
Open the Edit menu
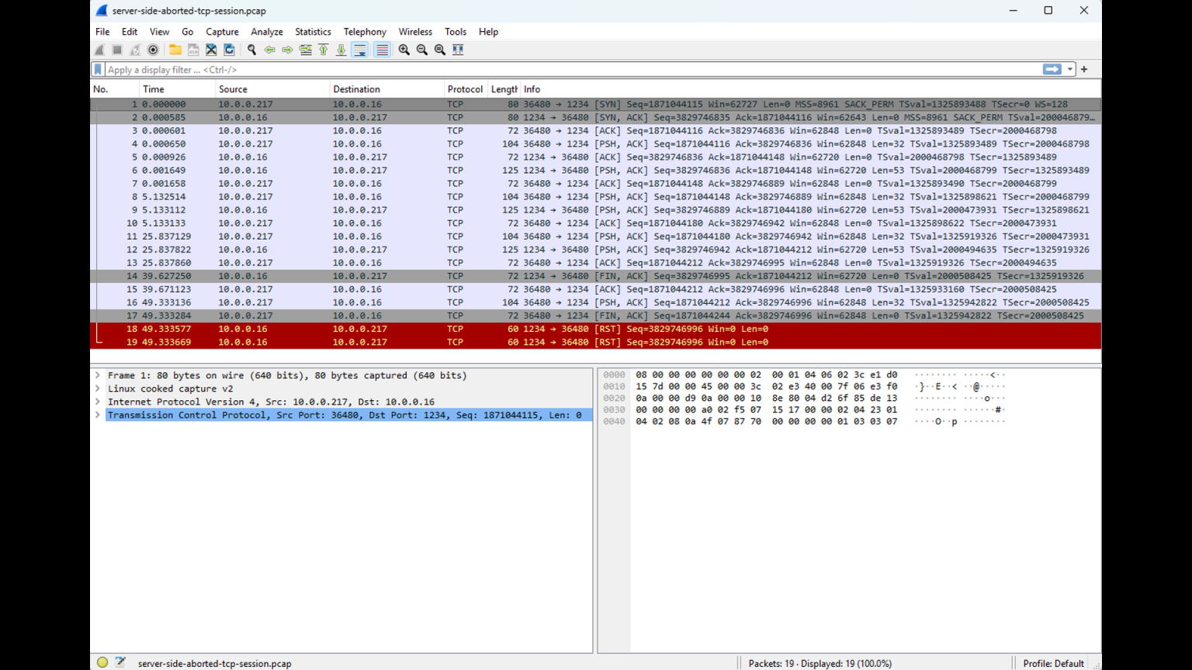[130, 32]
